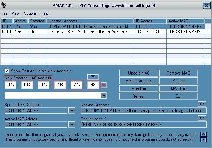Click the Remove MAC button
The image size is (212, 148).
point(178,73)
